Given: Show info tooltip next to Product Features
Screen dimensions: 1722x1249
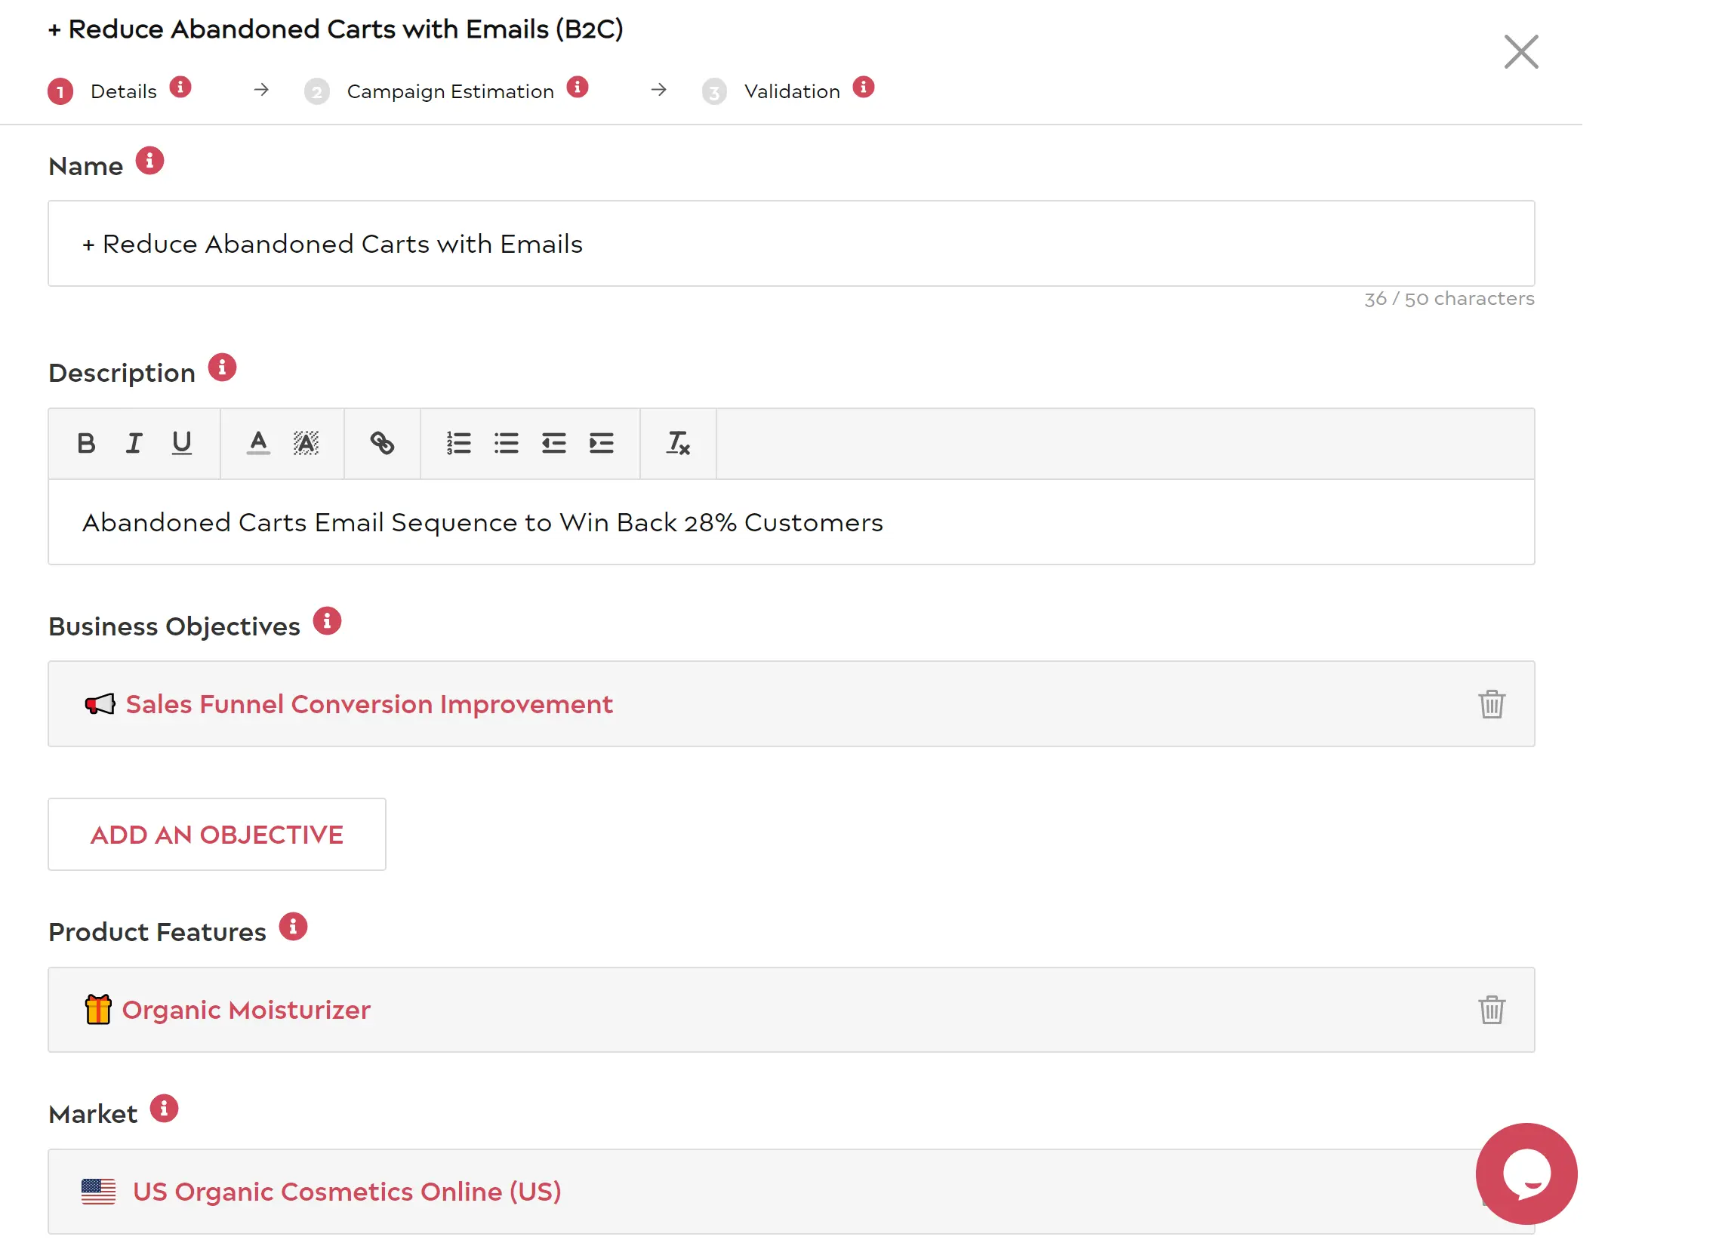Looking at the screenshot, I should click(x=294, y=928).
